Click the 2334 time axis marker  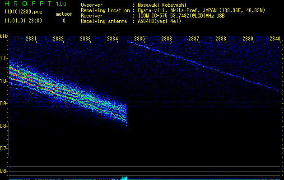[112, 39]
